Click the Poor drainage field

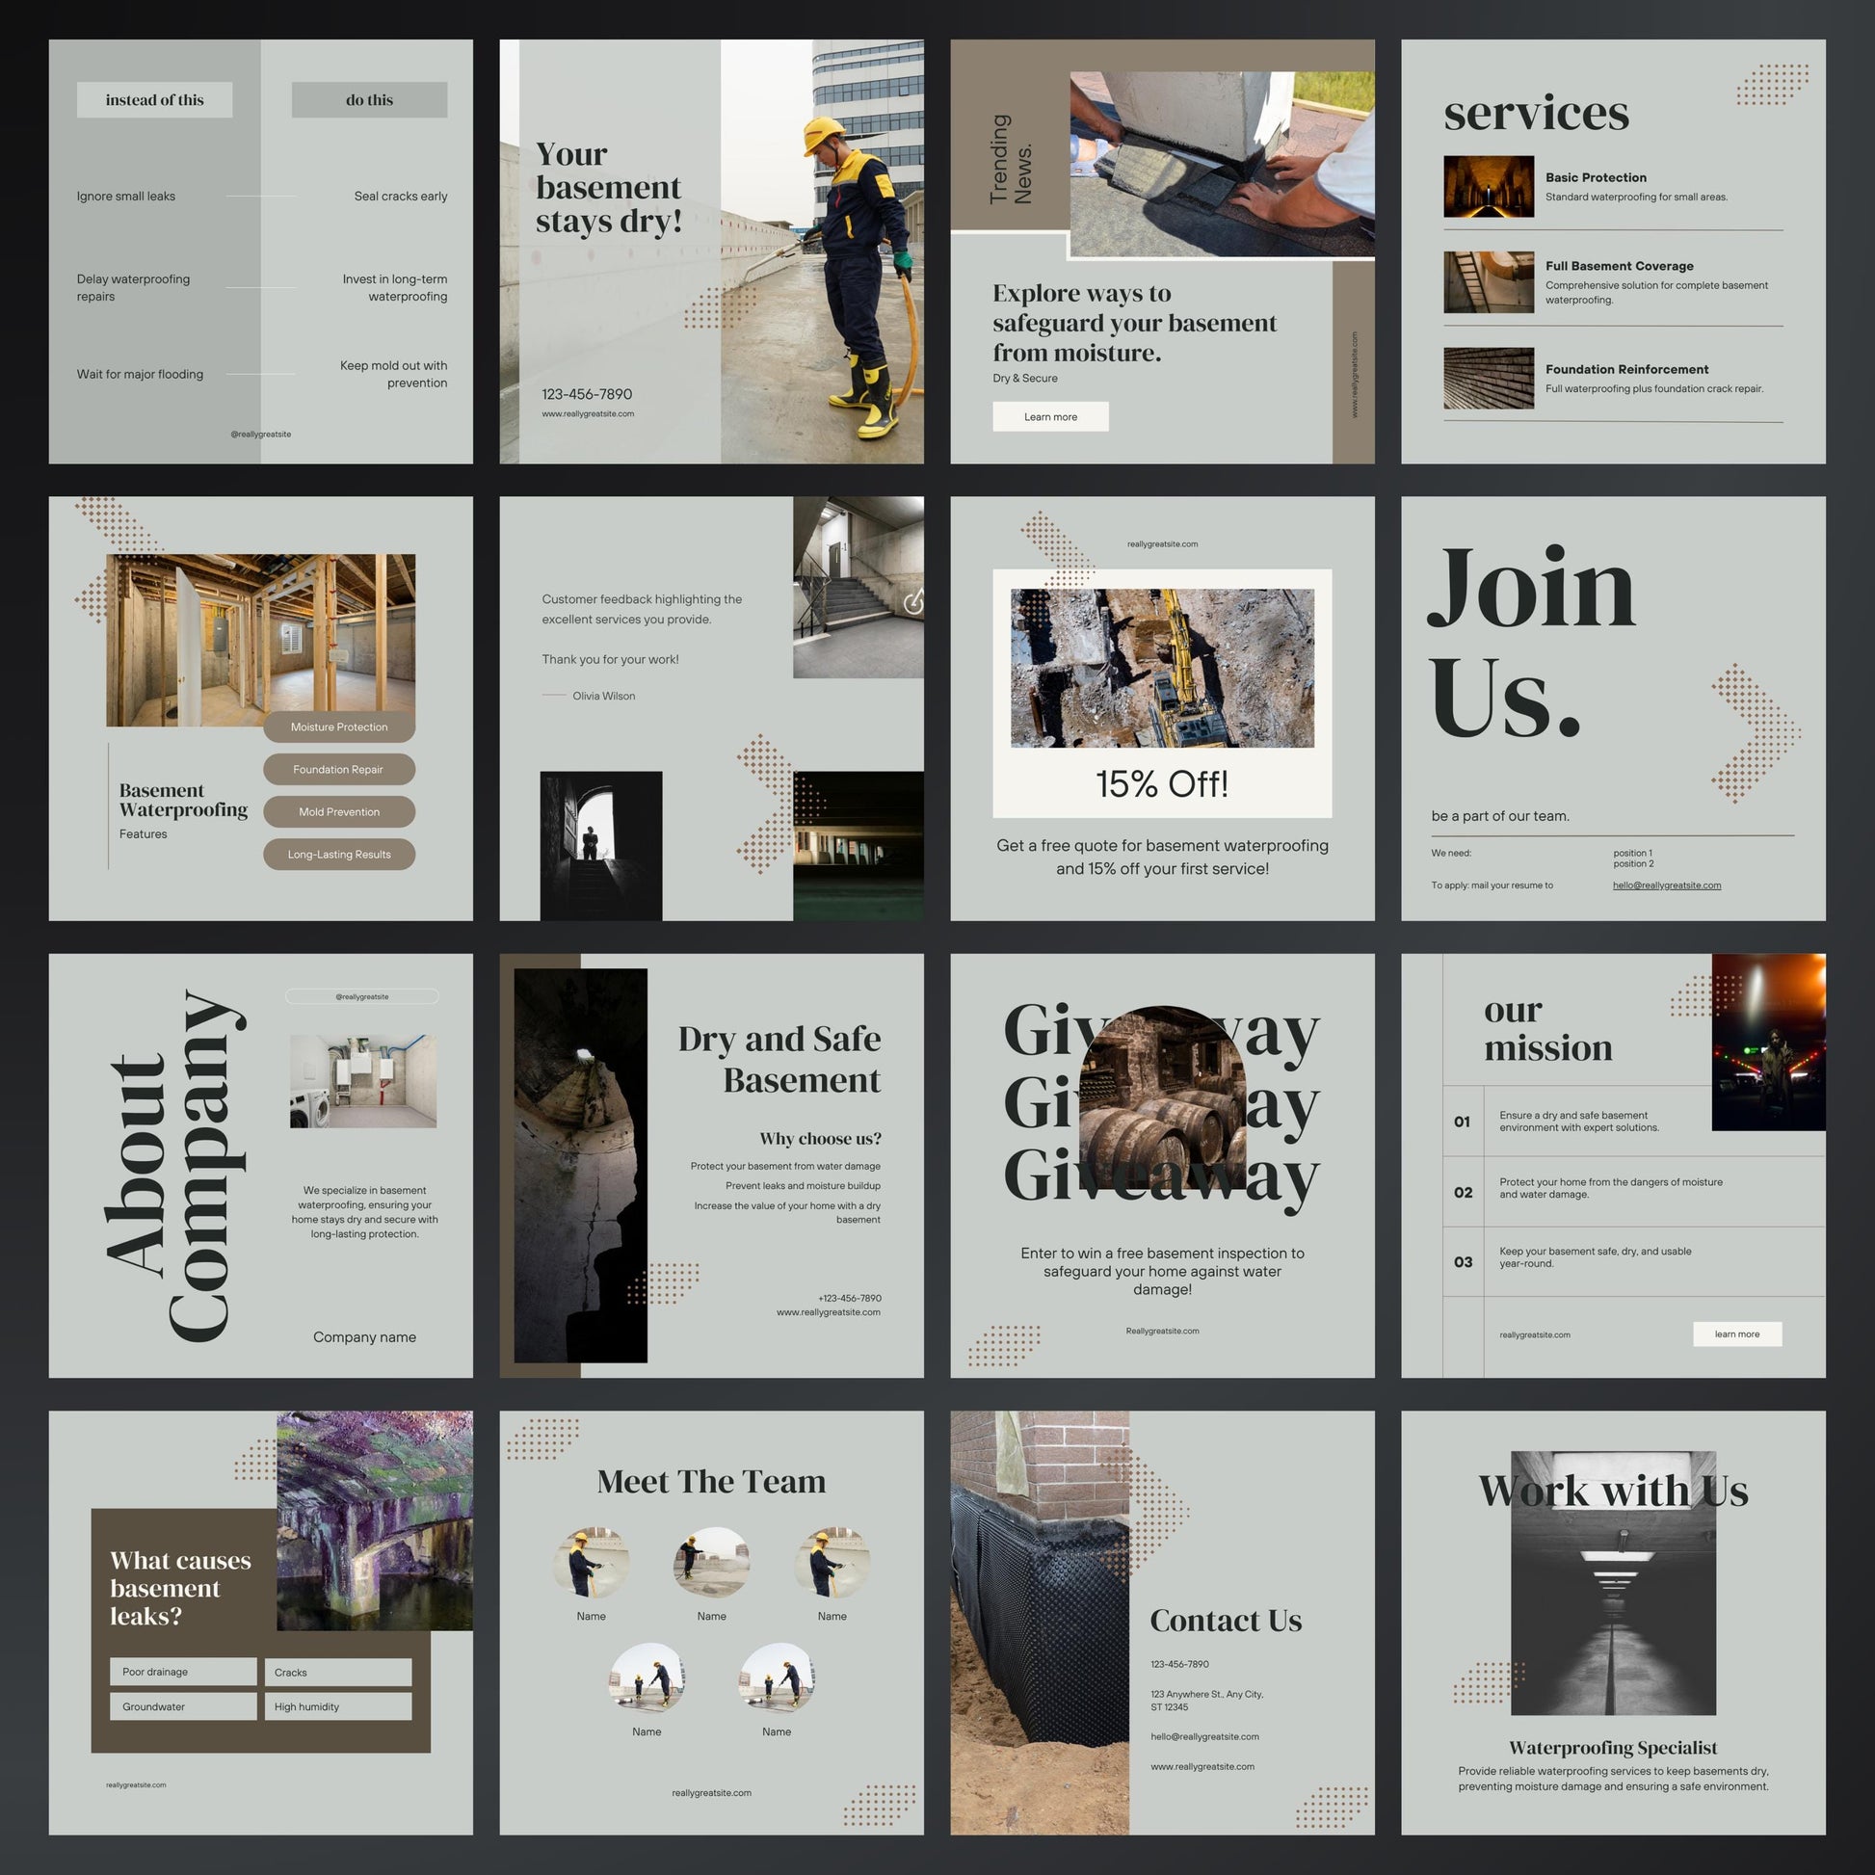click(x=182, y=1671)
